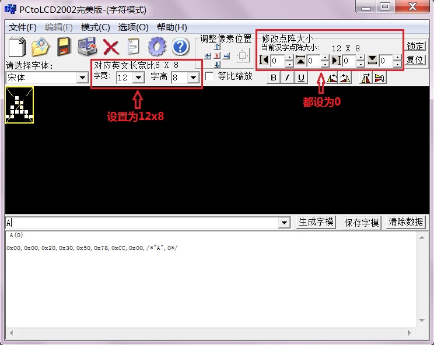The width and height of the screenshot is (434, 345).
Task: Toggle italic with the I button
Action: [287, 78]
